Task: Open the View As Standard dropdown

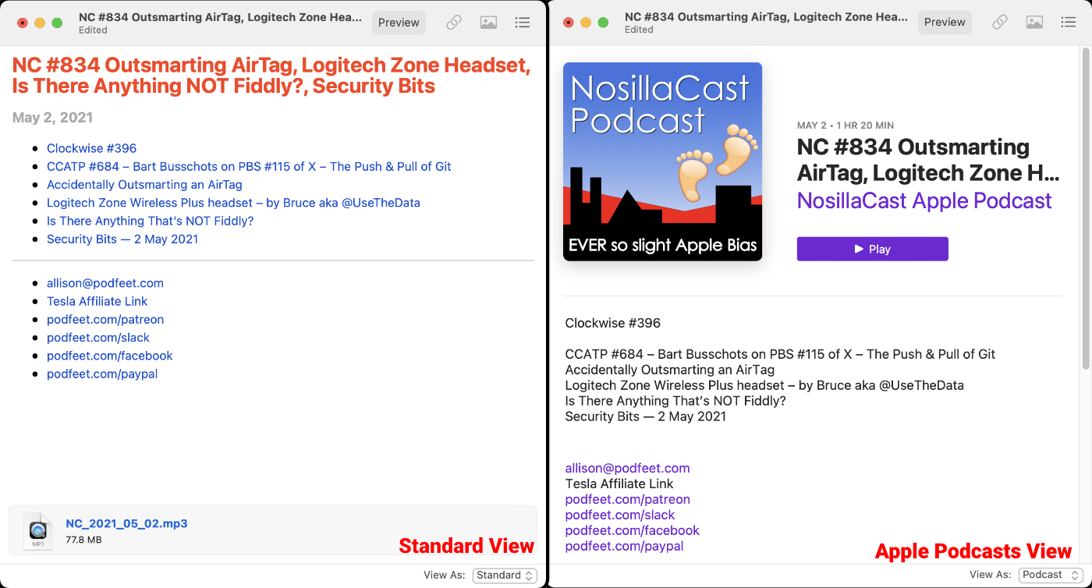Action: (505, 576)
